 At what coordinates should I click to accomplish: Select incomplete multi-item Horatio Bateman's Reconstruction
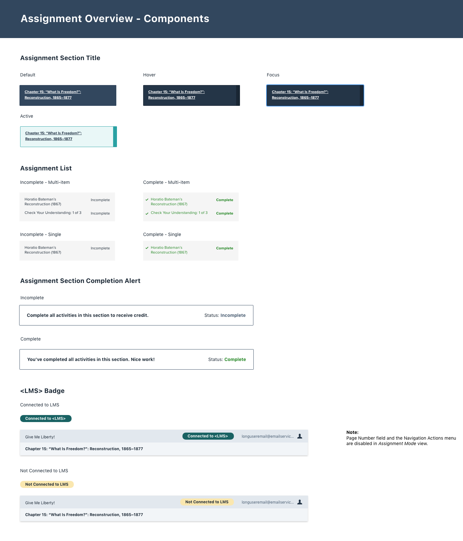[x=43, y=202]
